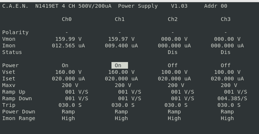Screen dimensions: 259x134
Task: Click Ch2 Vmon reading 000.00 V
Action: point(174,39)
